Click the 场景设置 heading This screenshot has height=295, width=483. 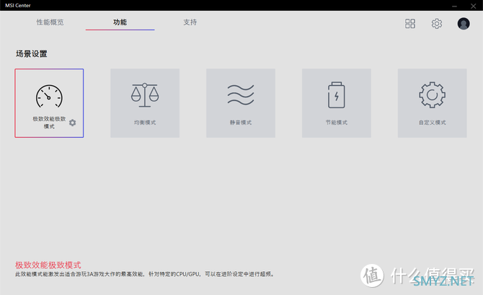click(31, 54)
